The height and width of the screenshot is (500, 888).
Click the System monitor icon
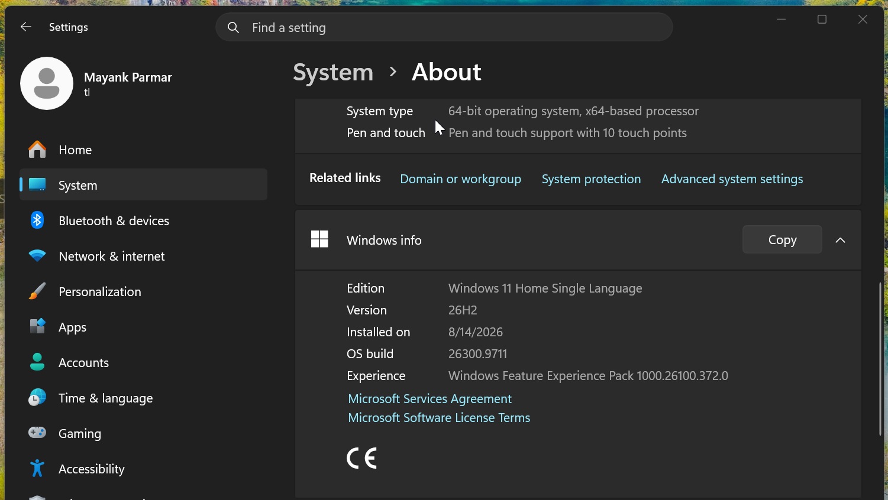tap(37, 185)
